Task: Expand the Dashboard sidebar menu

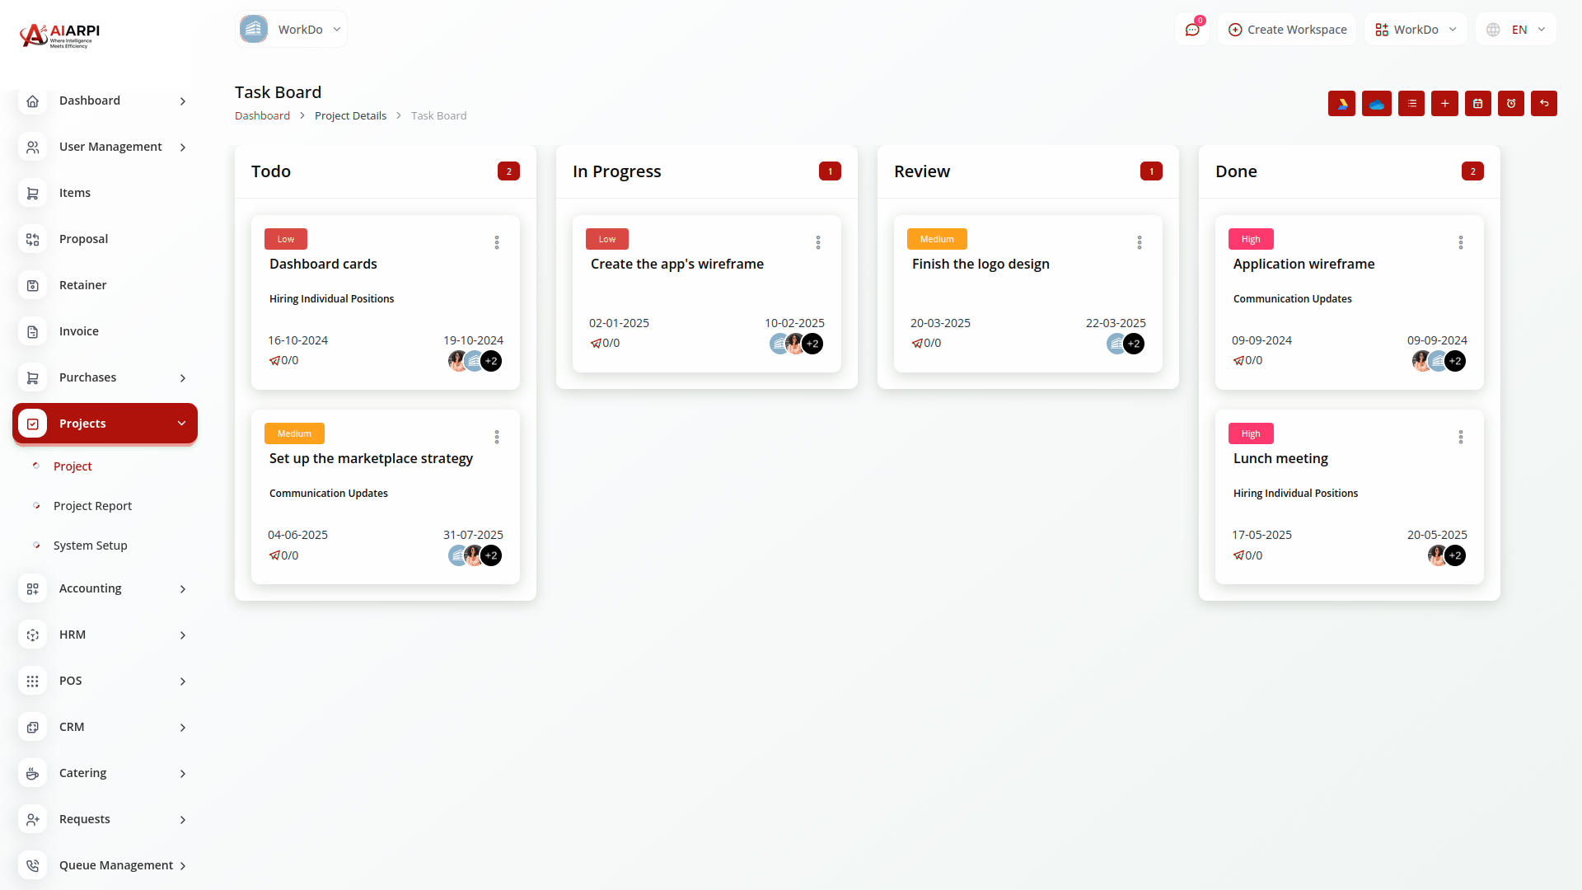Action: [105, 101]
